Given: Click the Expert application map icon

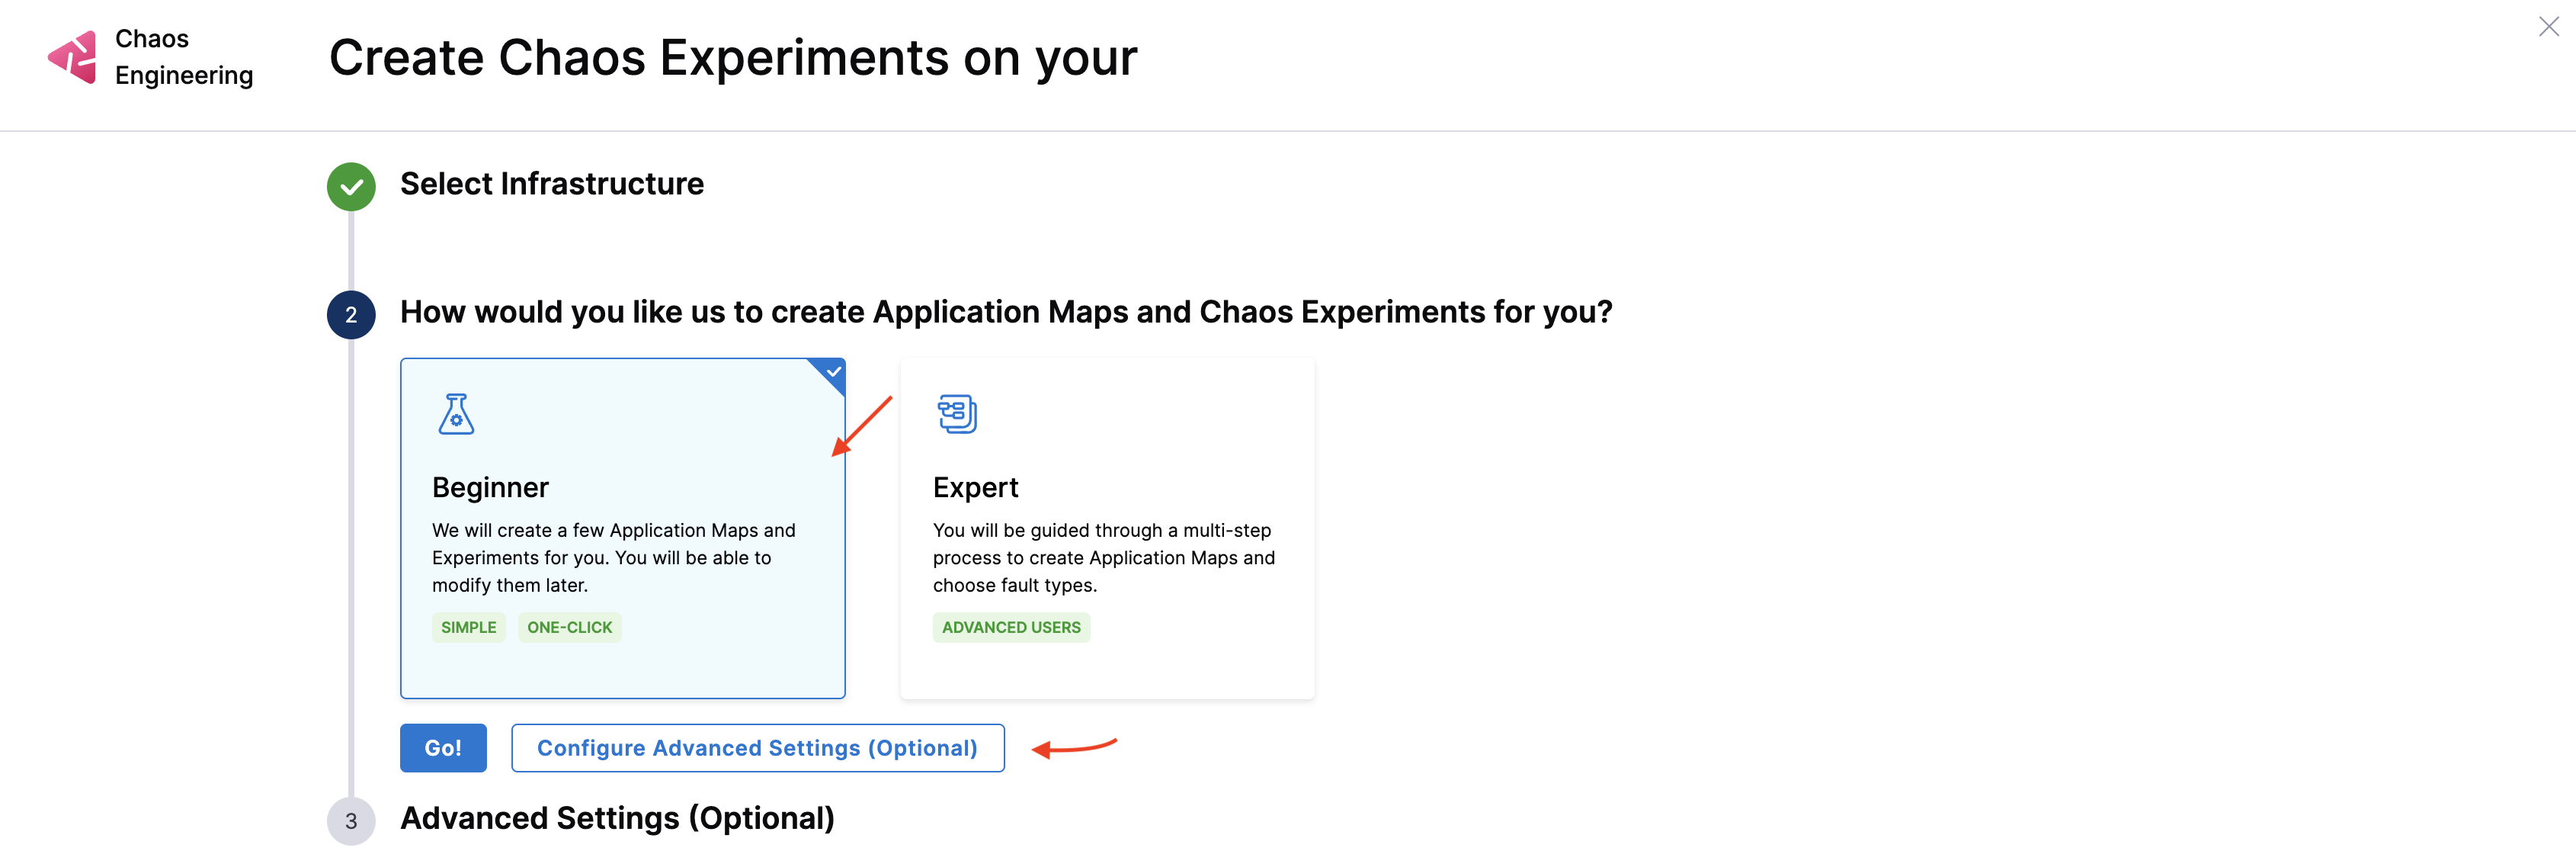Looking at the screenshot, I should pos(956,414).
